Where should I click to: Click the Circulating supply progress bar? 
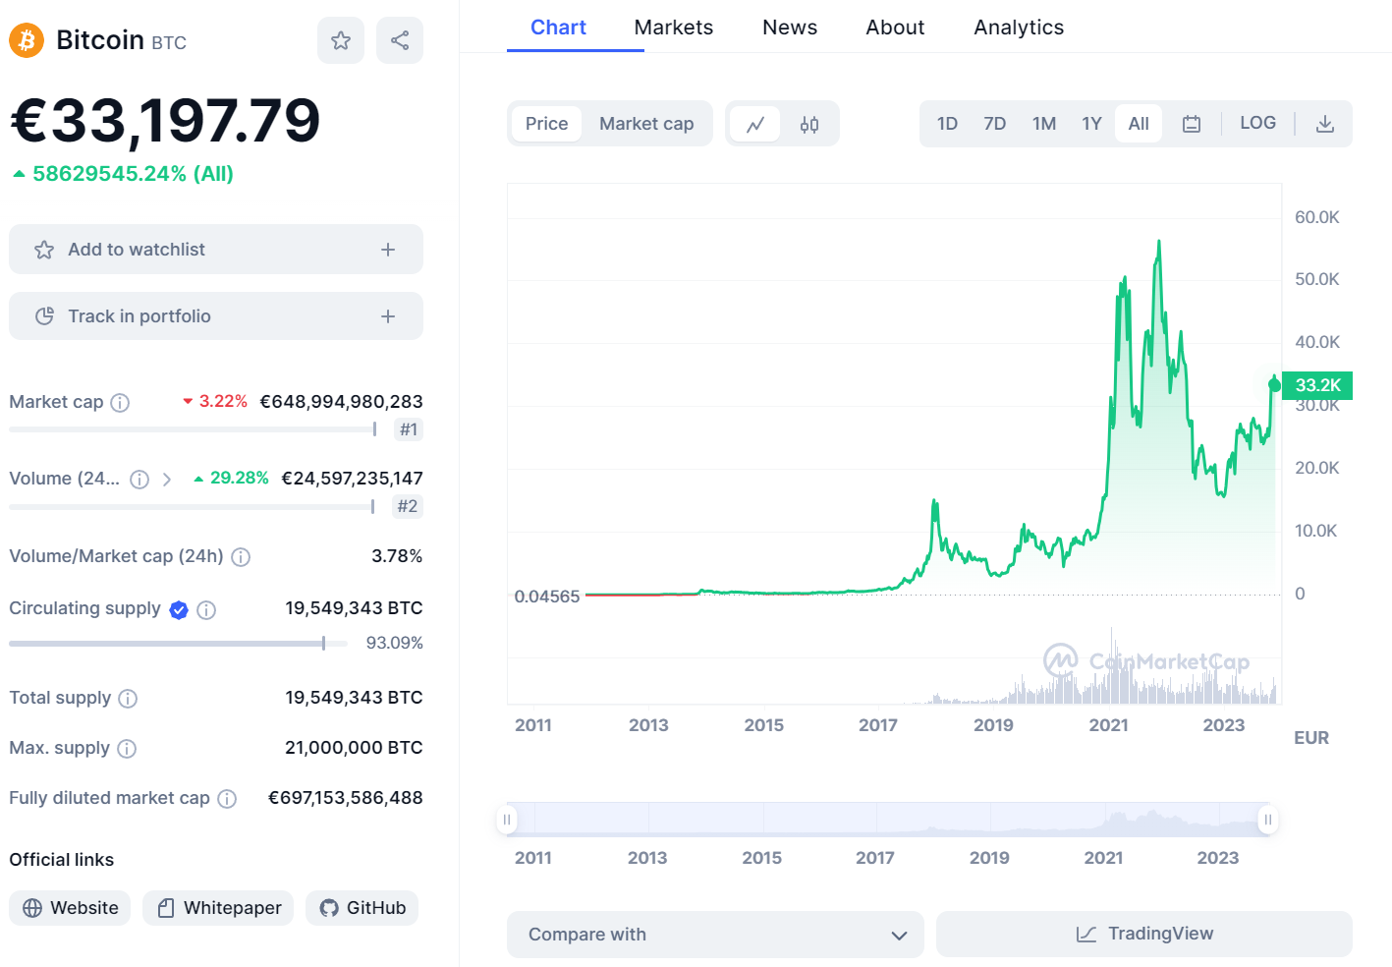pyautogui.click(x=178, y=644)
